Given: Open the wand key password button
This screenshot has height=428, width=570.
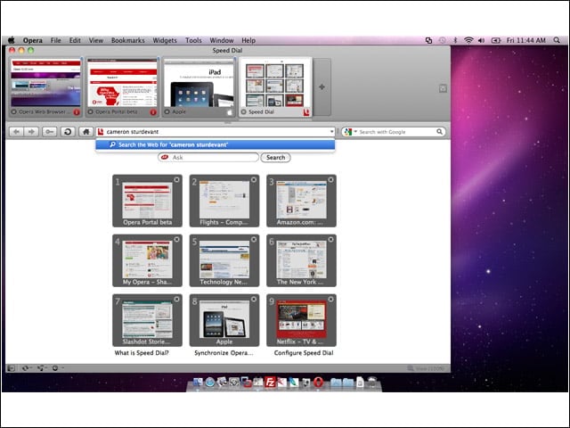Looking at the screenshot, I should point(50,132).
